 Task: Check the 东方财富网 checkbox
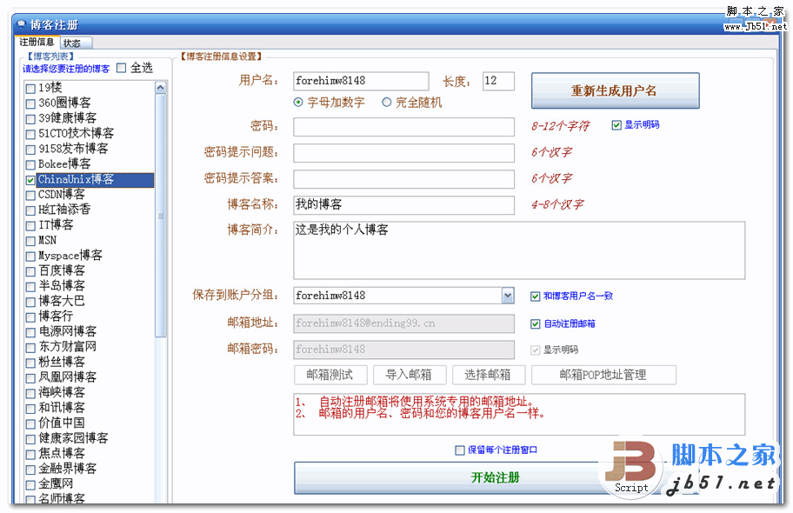pos(30,348)
